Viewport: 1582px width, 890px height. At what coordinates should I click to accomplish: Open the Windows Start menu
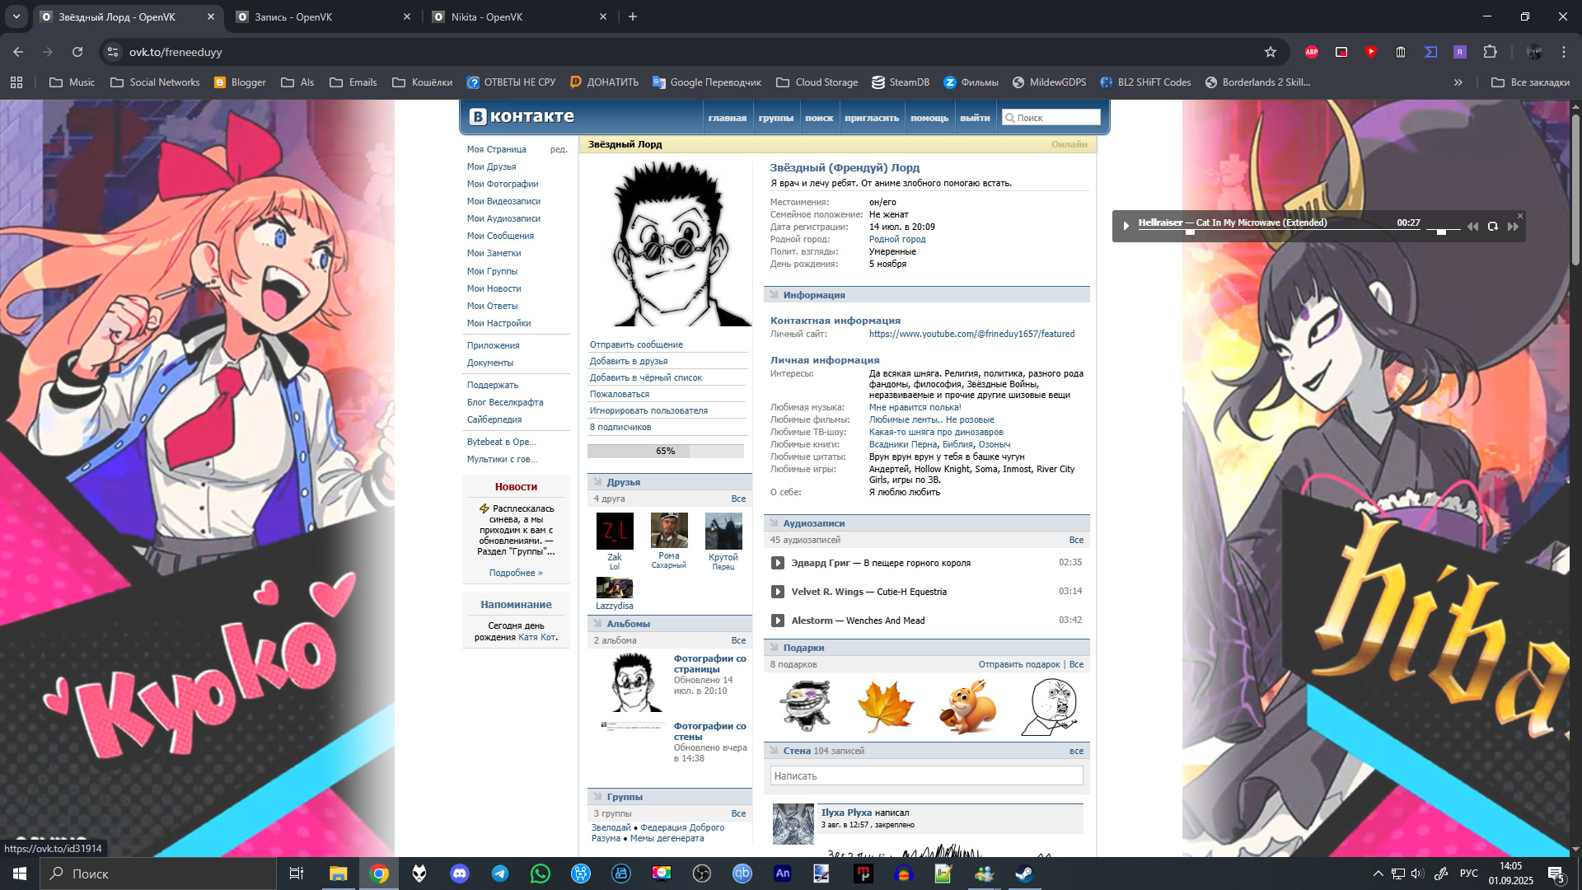coord(20,874)
